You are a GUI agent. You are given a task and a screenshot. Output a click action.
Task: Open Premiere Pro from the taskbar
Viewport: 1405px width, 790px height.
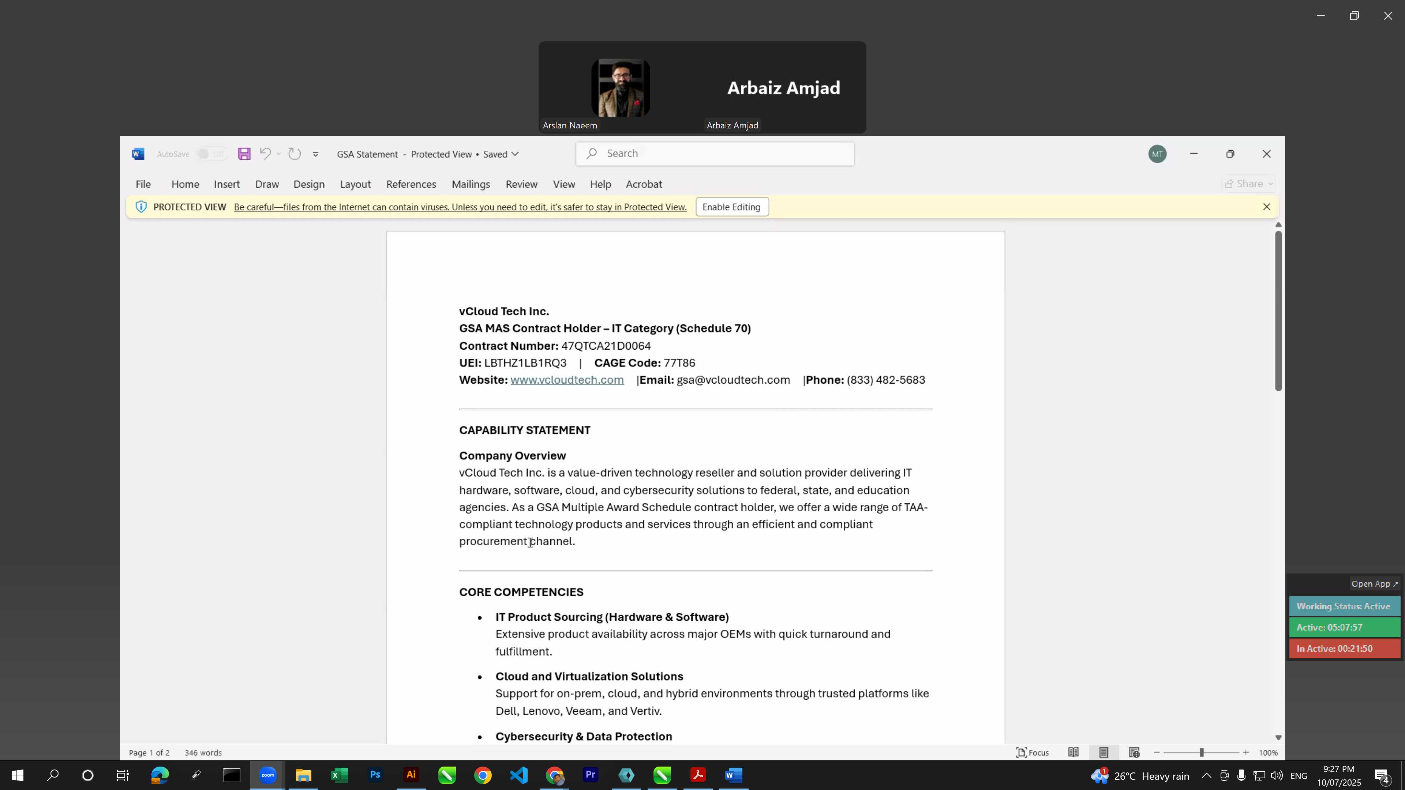tap(591, 775)
